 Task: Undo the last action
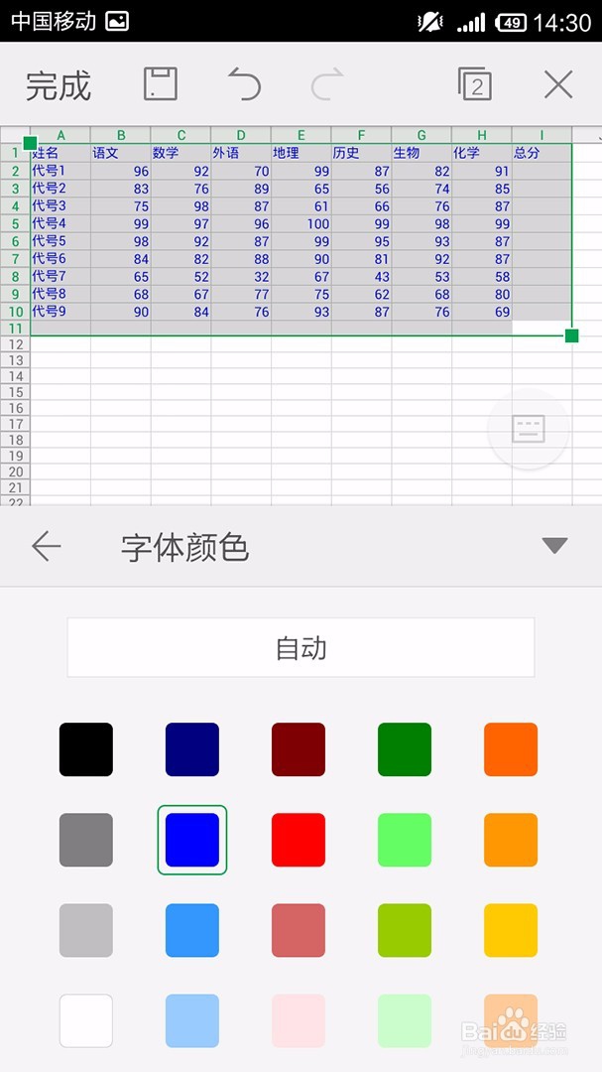coord(245,84)
